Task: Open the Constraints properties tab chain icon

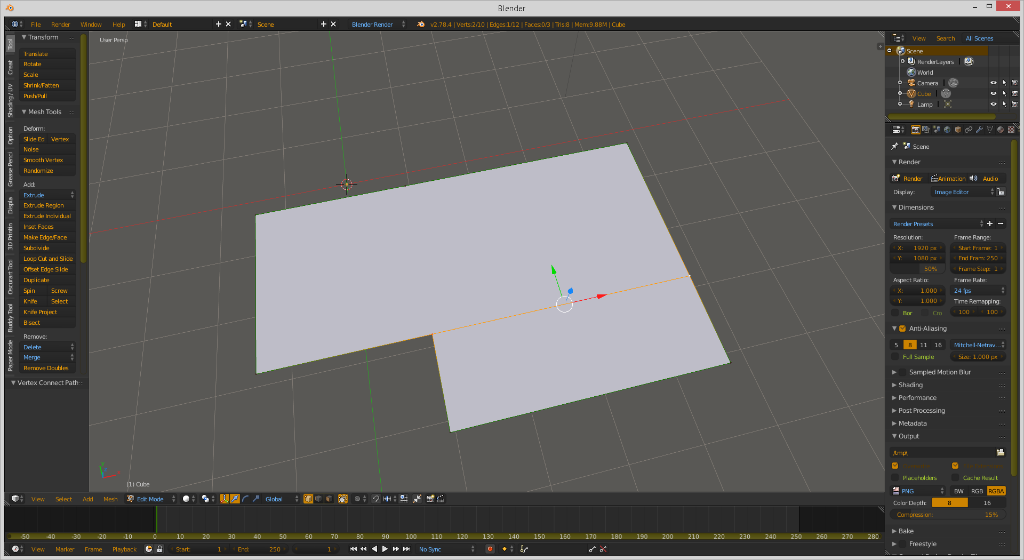Action: 969,130
